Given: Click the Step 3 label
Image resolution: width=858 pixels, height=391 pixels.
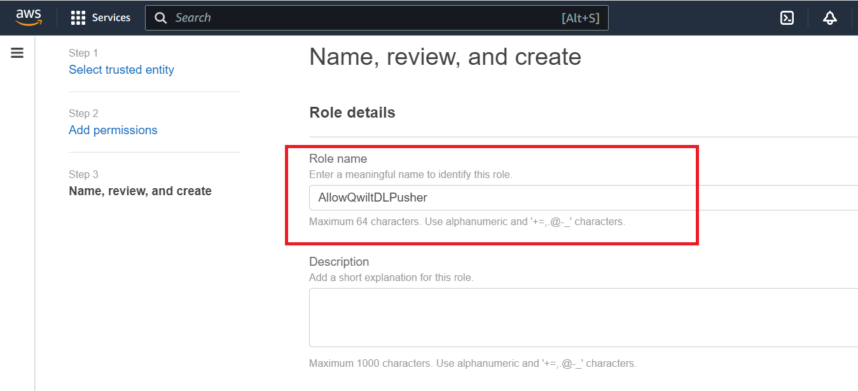Looking at the screenshot, I should coord(83,174).
